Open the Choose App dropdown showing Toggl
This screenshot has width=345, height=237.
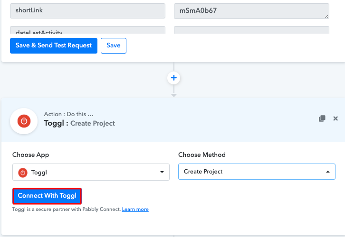[91, 172]
